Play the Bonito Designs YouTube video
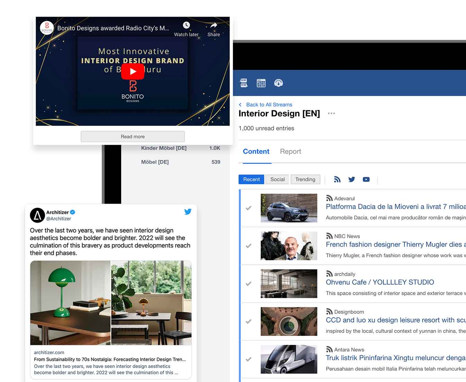 (133, 71)
